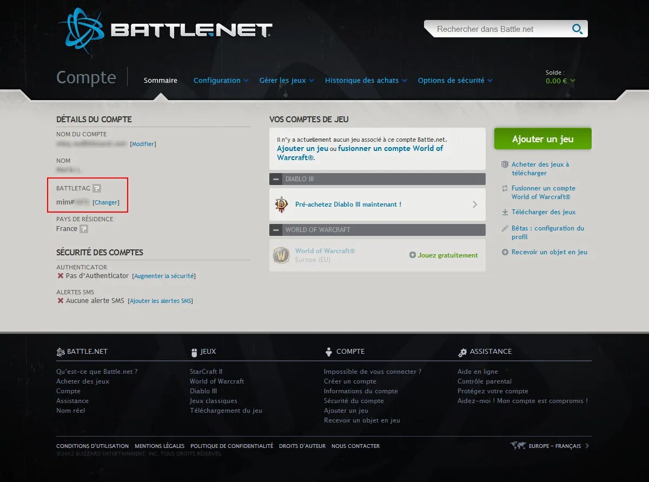Click Augmenter la sécurité link
The image size is (649, 482).
pyautogui.click(x=164, y=276)
